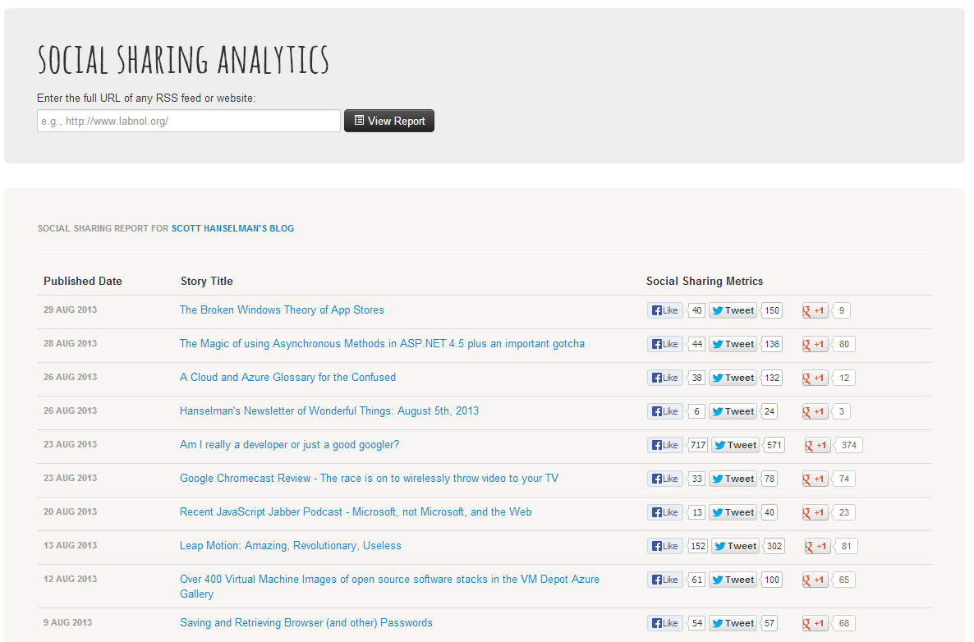This screenshot has height=642, width=974.
Task: Tweet the 'good googler' developer story
Action: pos(736,445)
